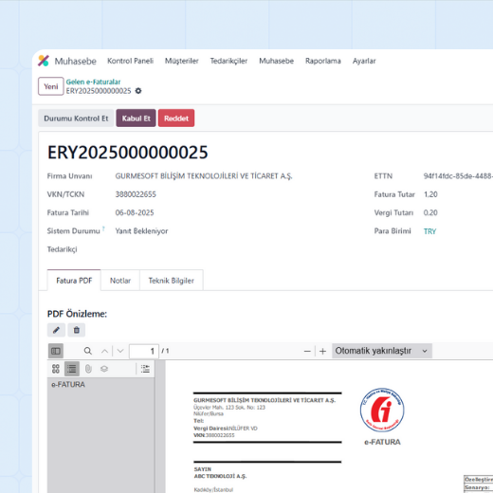Screen dimensions: 493x493
Task: Zoom out with the minus icon
Action: pyautogui.click(x=307, y=351)
